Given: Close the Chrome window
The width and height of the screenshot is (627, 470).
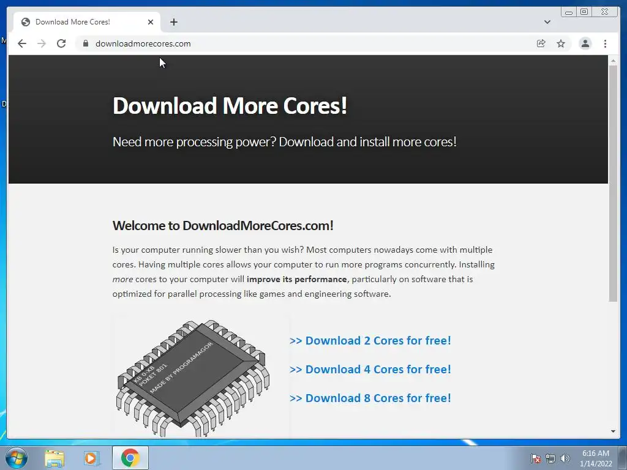Looking at the screenshot, I should tap(605, 12).
